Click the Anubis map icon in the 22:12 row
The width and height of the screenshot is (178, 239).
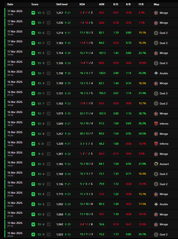click(156, 73)
